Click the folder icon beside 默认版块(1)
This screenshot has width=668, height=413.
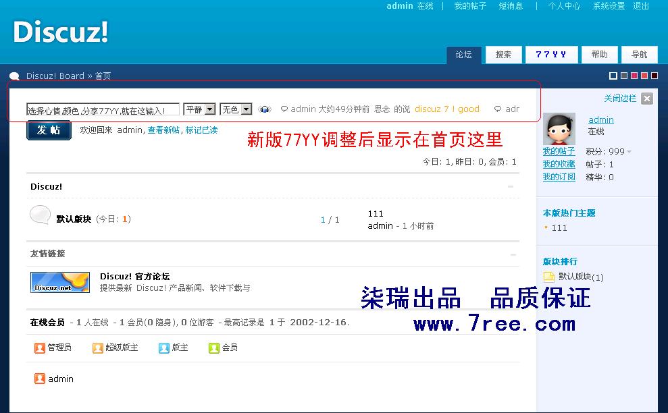(x=549, y=277)
